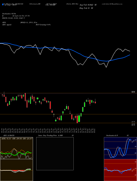Open the blue Stochastics chart thumbnail
The height and width of the screenshot is (181, 137).
click(x=120, y=148)
